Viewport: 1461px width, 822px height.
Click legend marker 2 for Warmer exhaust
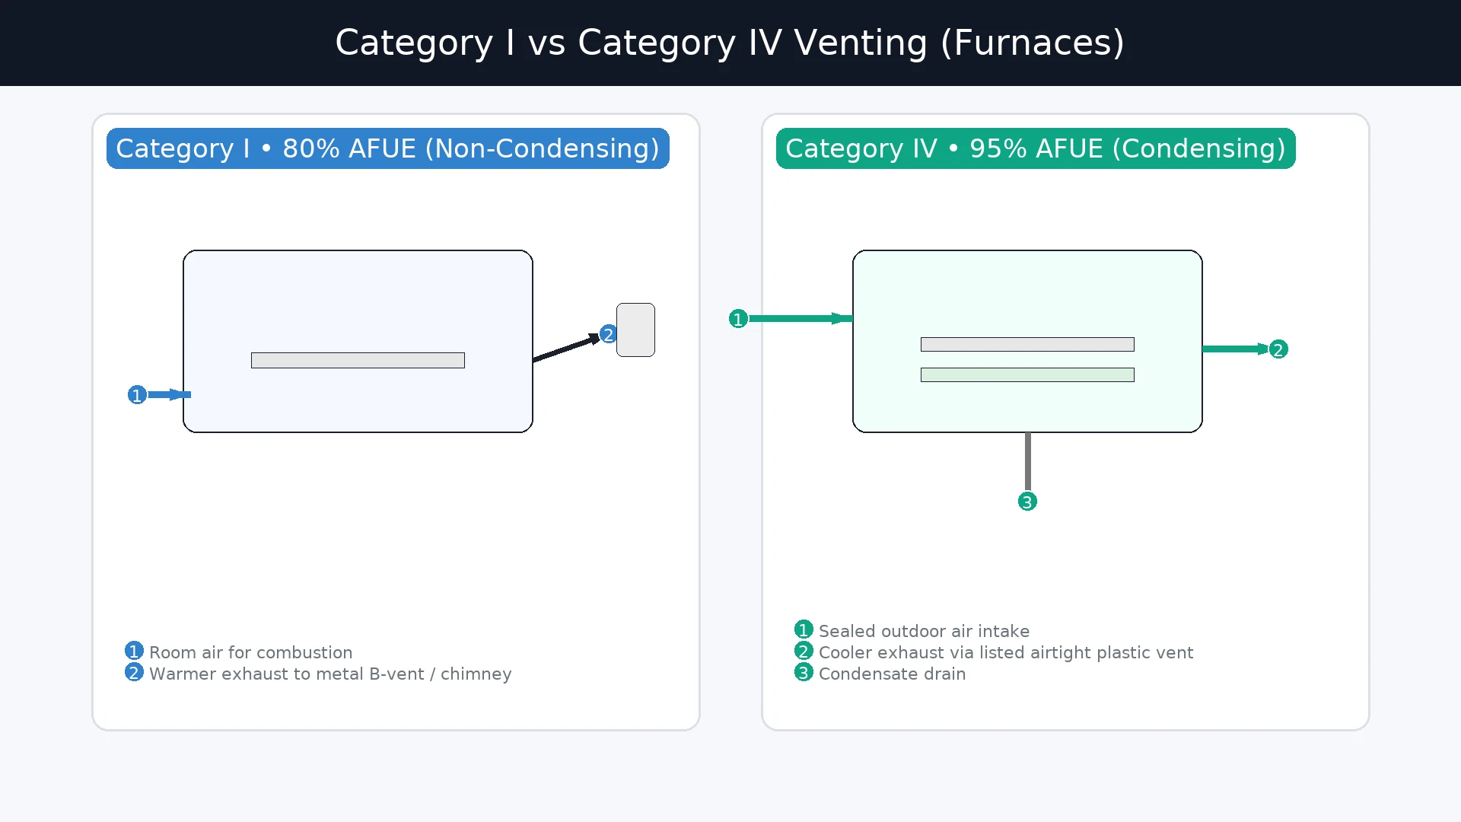(134, 673)
